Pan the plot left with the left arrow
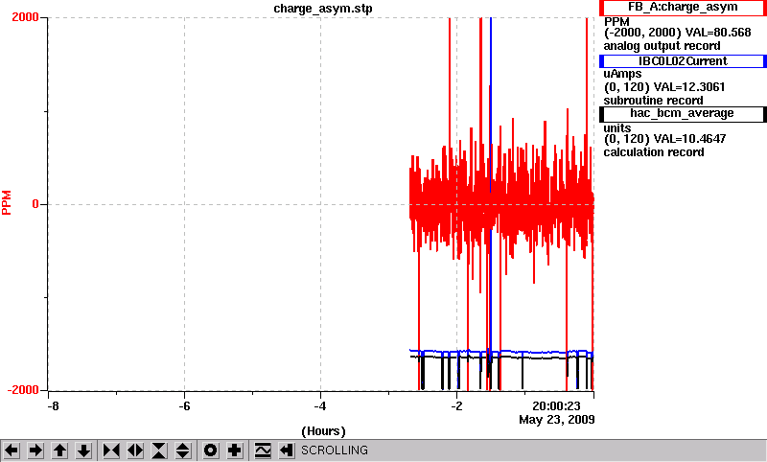Image resolution: width=767 pixels, height=462 pixels. [x=12, y=450]
